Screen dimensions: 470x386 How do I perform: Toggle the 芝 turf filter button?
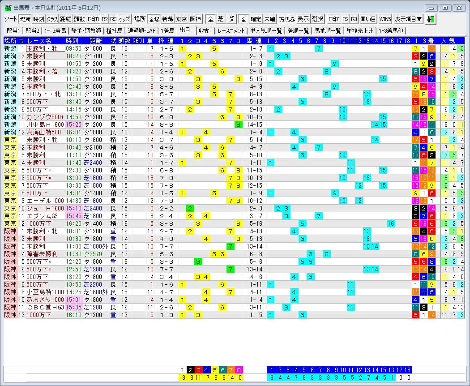[220, 19]
